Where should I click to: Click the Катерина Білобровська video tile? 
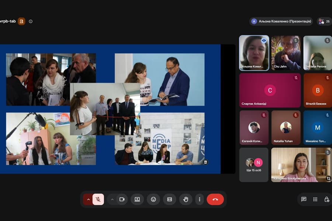tap(301, 165)
